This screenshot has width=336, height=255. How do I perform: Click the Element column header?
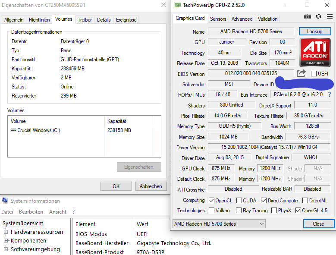(103, 224)
